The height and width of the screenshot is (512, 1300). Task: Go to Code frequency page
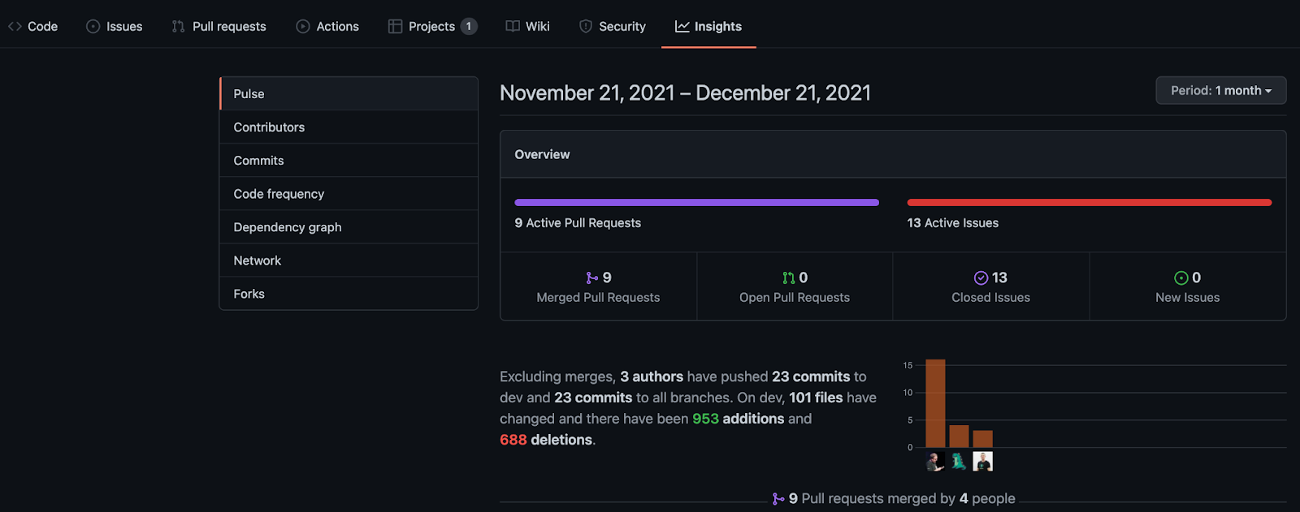[x=279, y=194]
